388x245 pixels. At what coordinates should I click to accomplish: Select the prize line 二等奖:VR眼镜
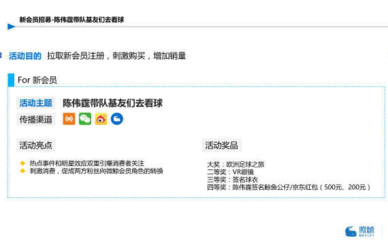230,172
